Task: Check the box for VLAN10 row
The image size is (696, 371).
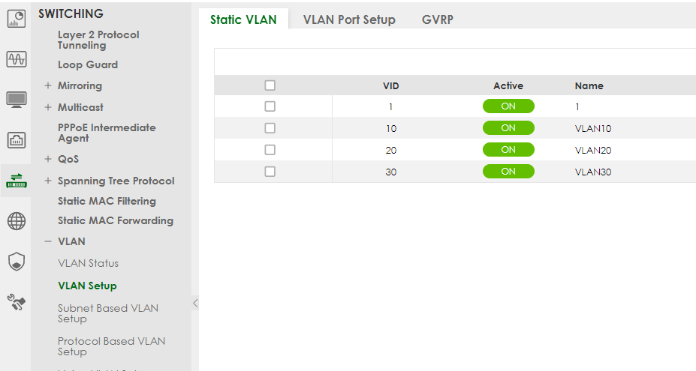Action: tap(270, 128)
